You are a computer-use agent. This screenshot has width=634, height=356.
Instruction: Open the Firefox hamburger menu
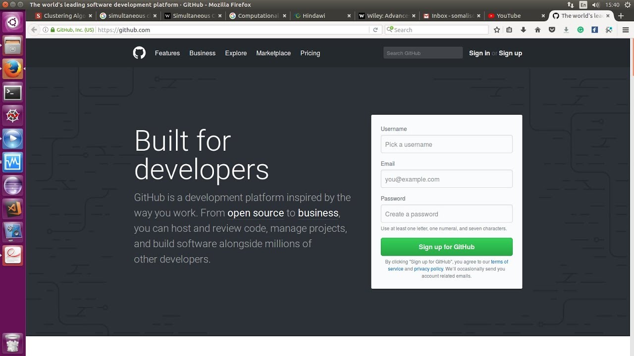pos(626,30)
